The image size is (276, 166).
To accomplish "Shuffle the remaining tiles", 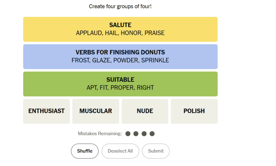I will coord(85,151).
